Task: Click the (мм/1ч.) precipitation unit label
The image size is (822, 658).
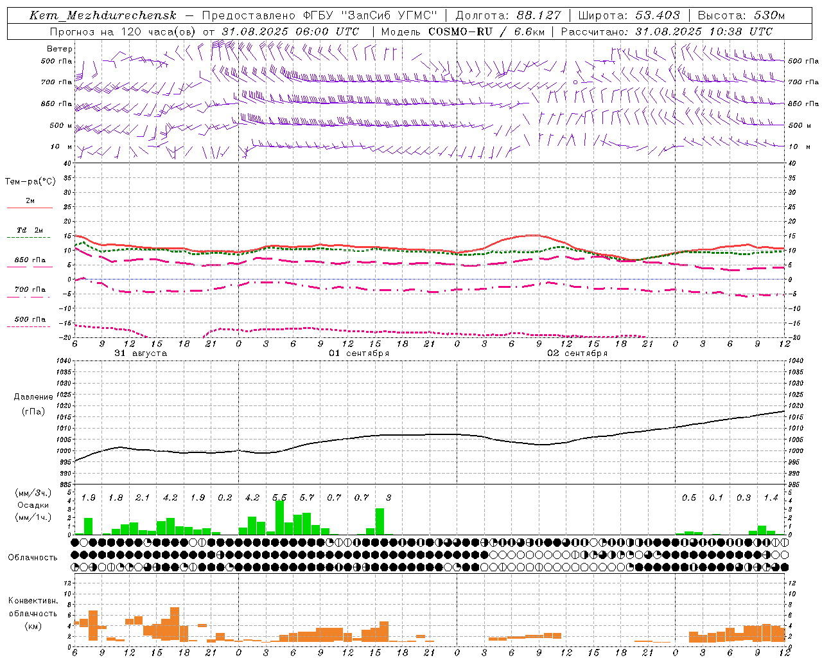Action: (33, 517)
